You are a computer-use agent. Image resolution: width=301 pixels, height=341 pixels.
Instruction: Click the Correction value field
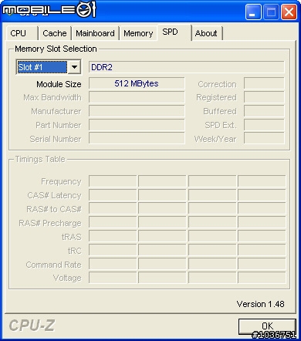pyautogui.click(x=264, y=83)
